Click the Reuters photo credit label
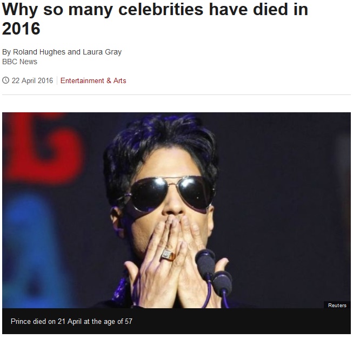Viewport: 353px width, 339px height. 337,306
